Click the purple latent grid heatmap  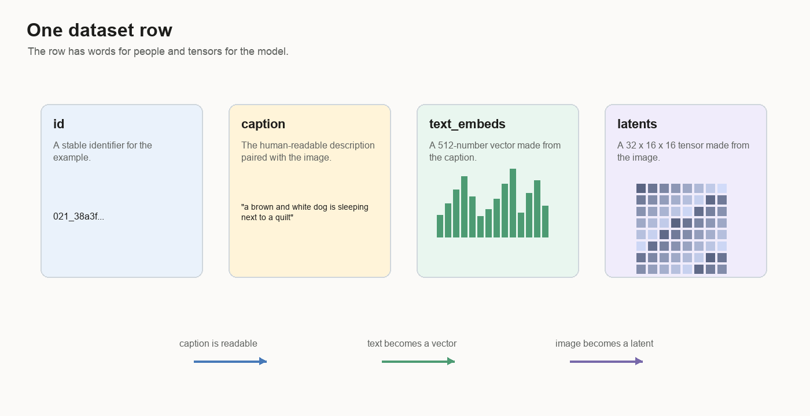[682, 229]
